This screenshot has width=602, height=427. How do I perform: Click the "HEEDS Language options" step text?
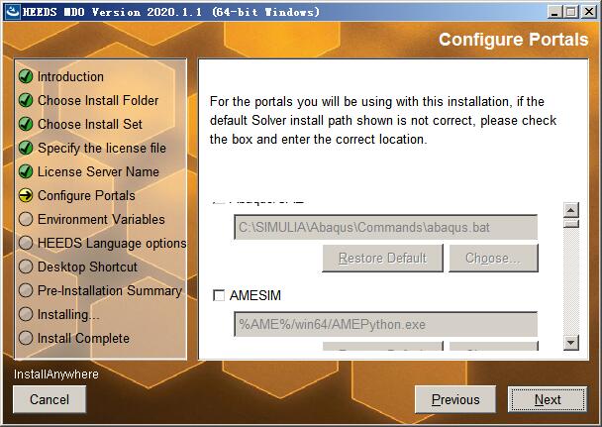[112, 244]
